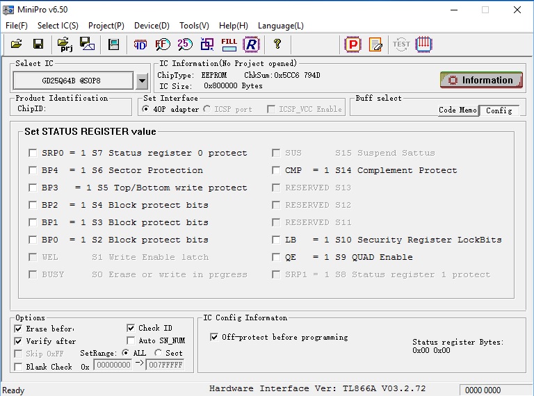534x396 pixels.
Task: Click the FILL buffer icon
Action: click(x=229, y=44)
